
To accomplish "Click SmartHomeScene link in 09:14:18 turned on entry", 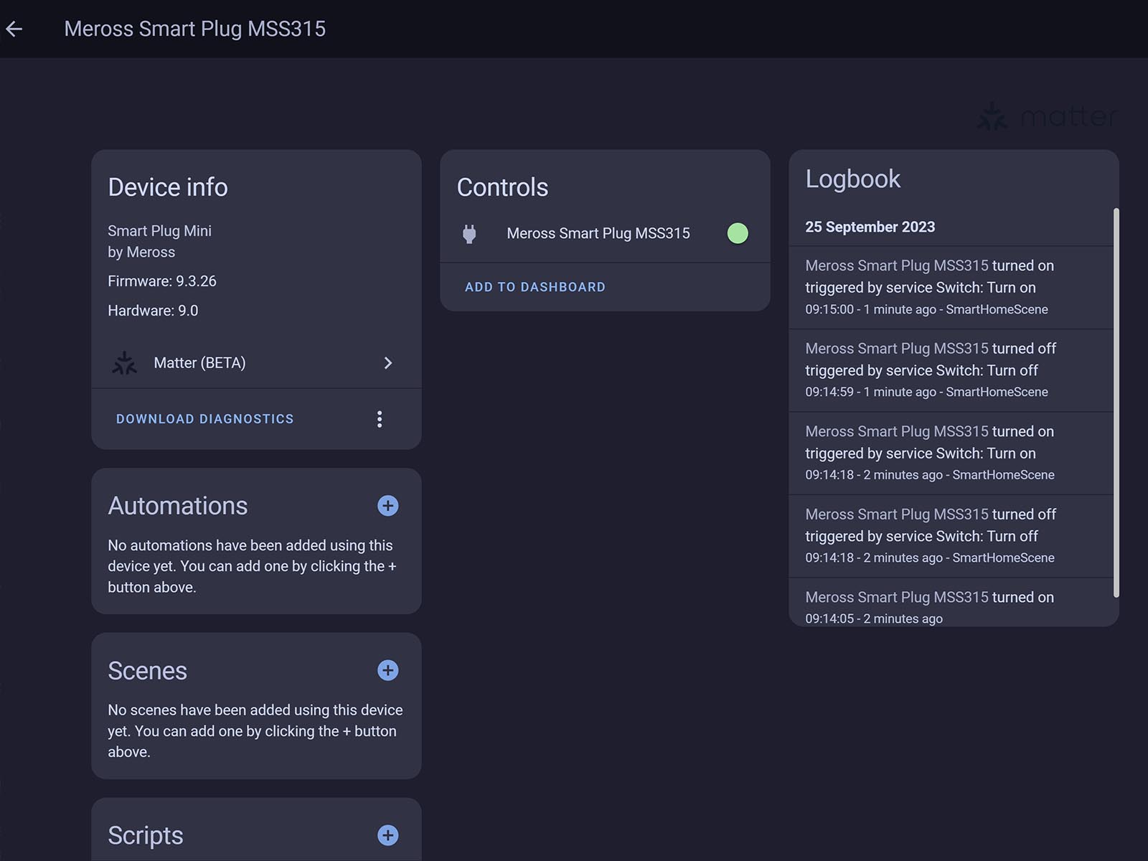I will 1003,475.
